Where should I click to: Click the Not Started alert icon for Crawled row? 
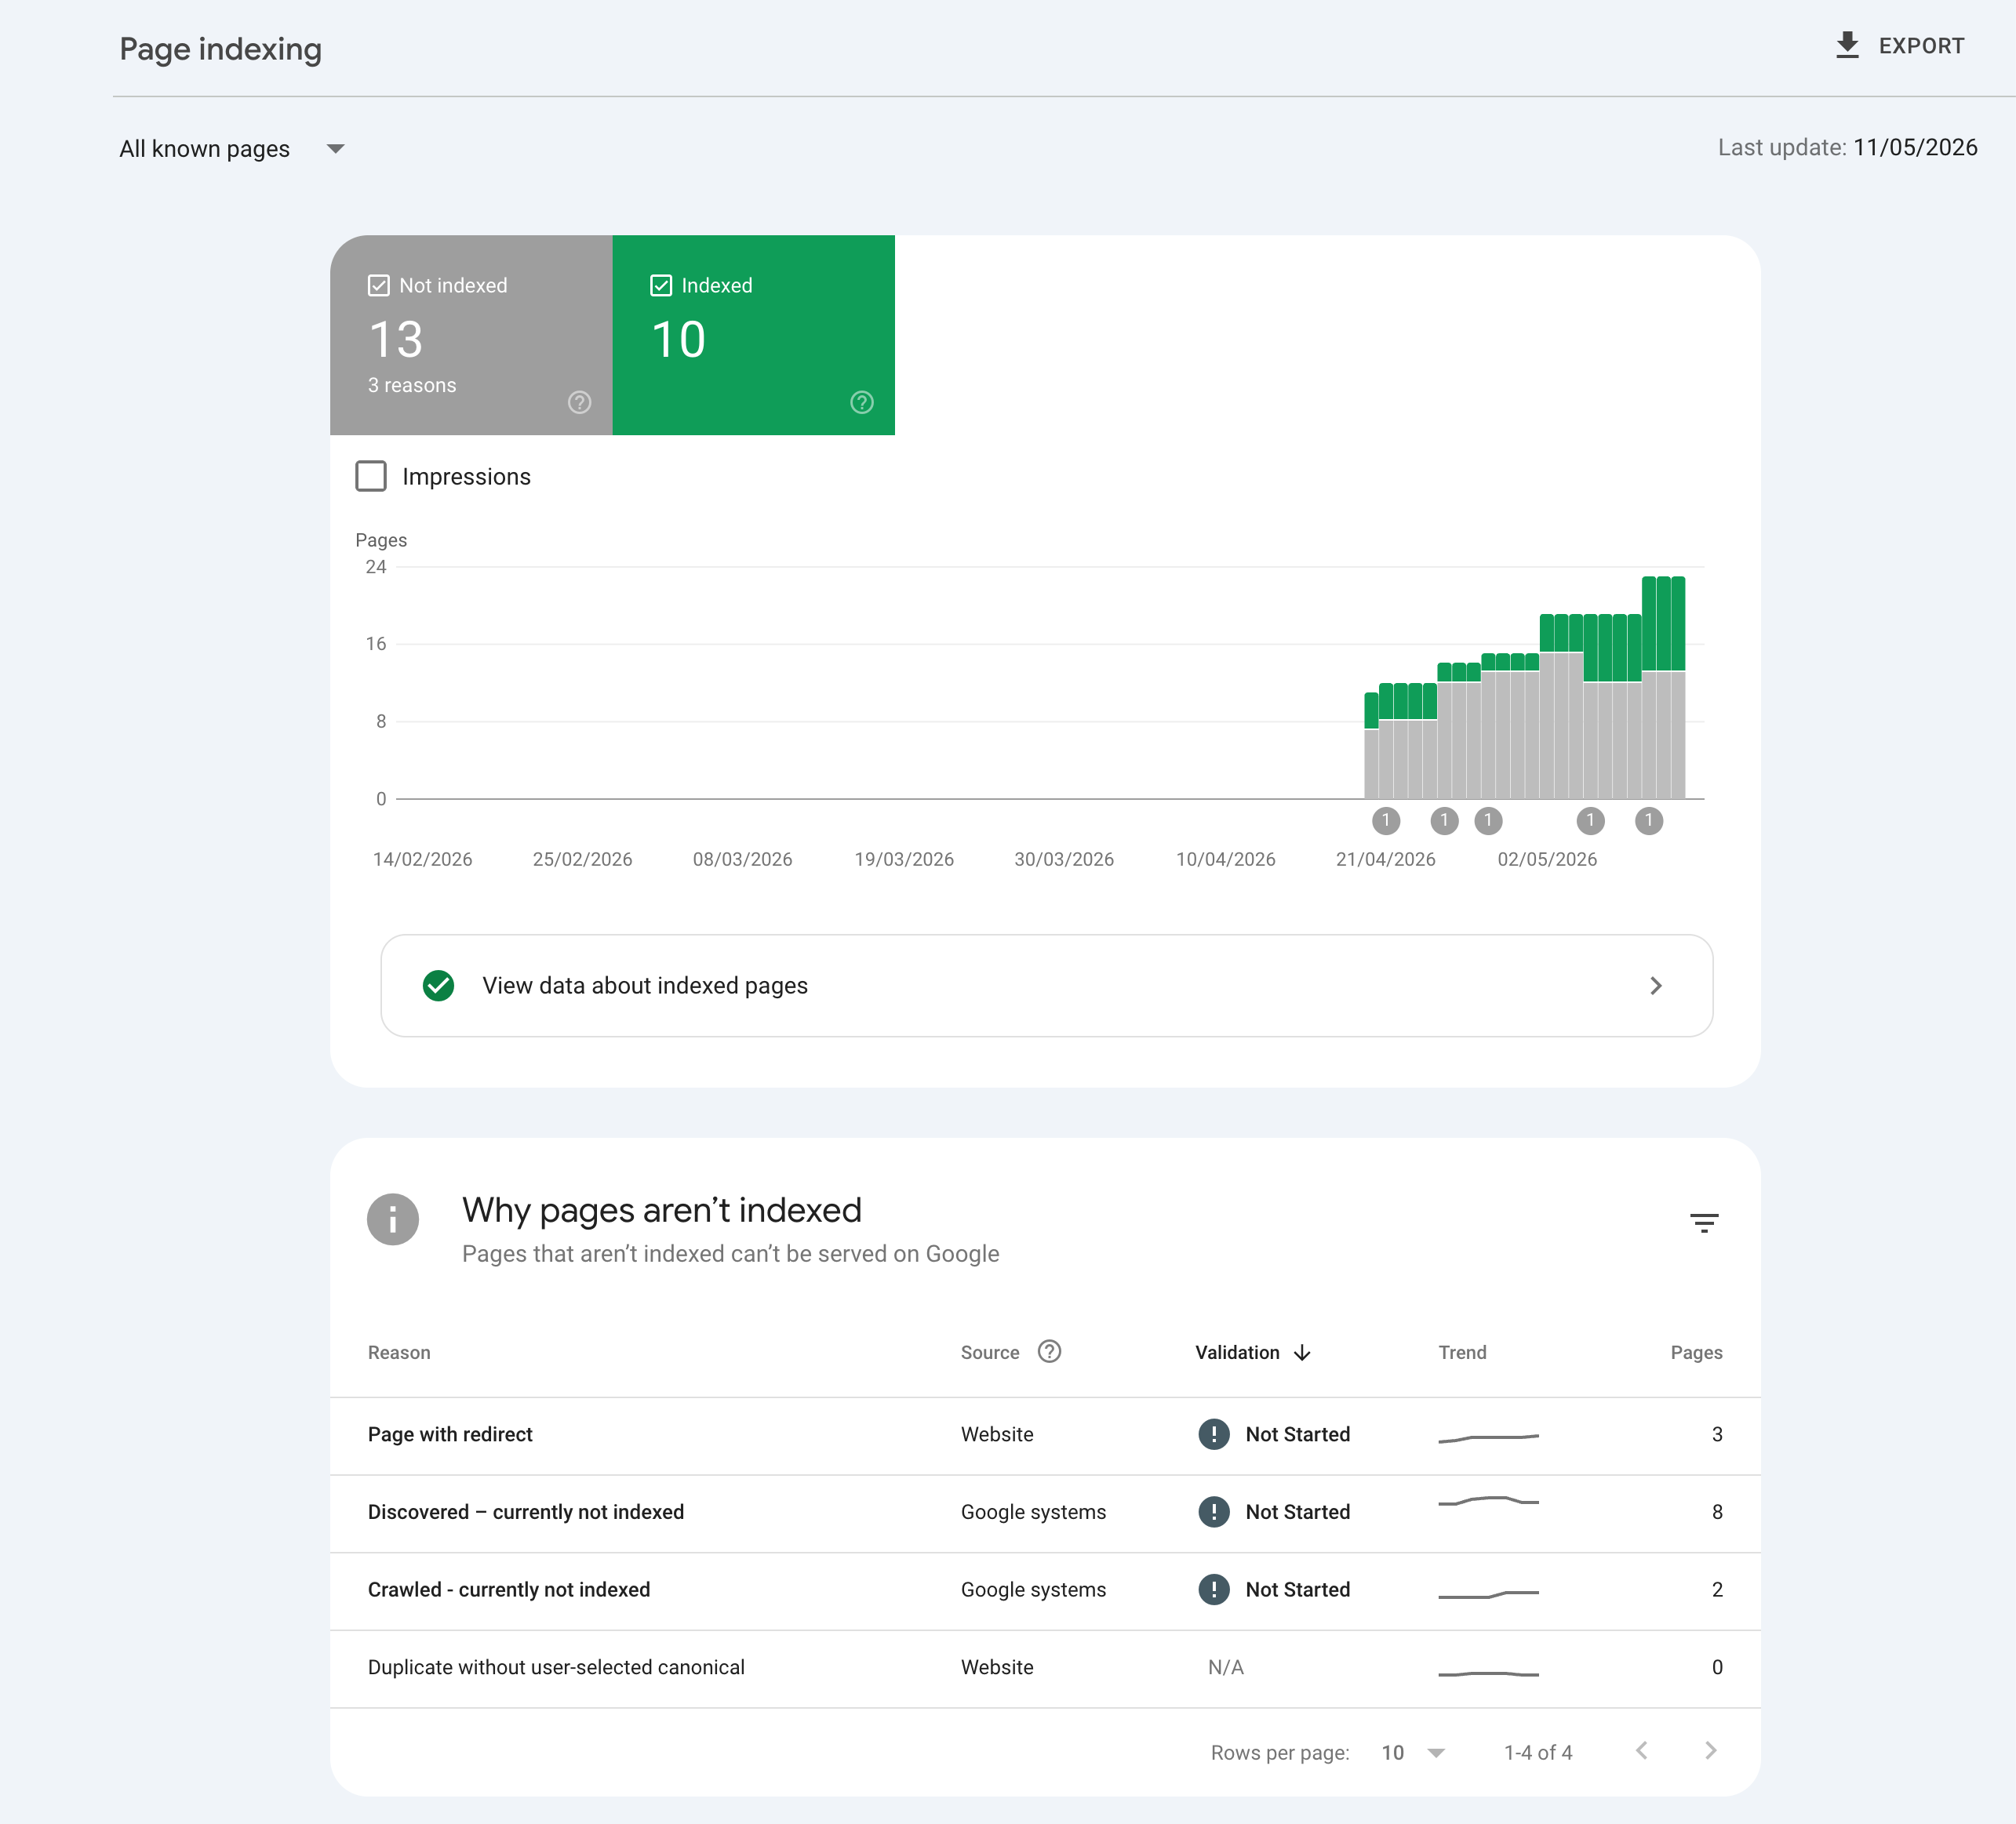point(1214,1590)
